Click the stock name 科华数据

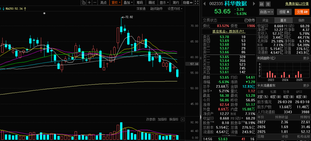(x=236, y=4)
